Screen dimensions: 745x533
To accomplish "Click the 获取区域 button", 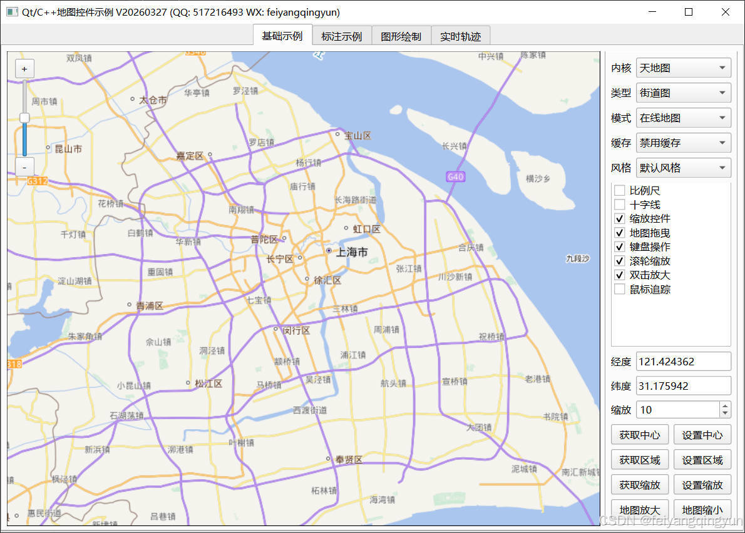I will (640, 460).
